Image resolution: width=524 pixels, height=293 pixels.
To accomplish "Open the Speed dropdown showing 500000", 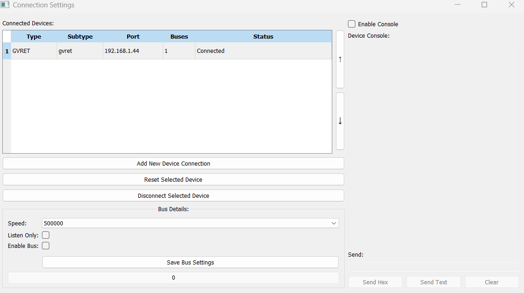I will pos(190,223).
